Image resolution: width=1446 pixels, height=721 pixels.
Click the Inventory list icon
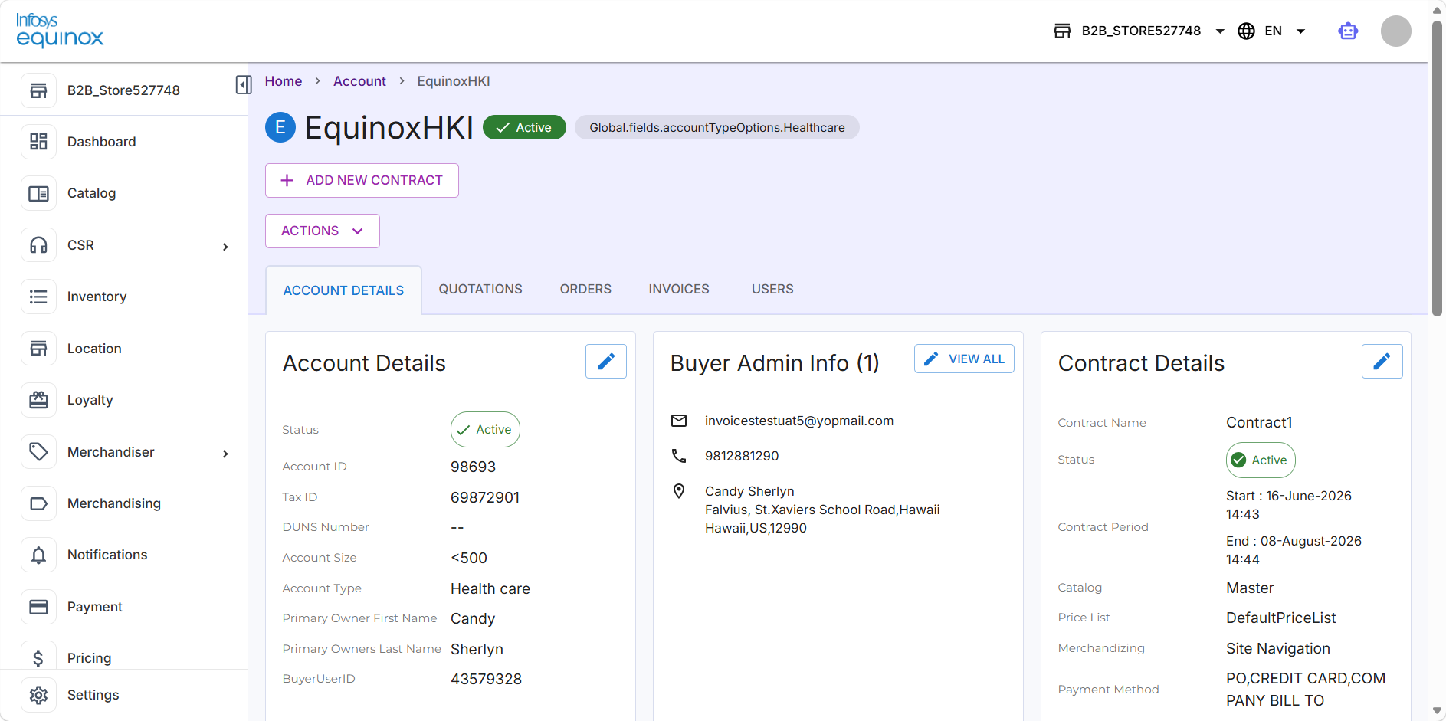38,297
